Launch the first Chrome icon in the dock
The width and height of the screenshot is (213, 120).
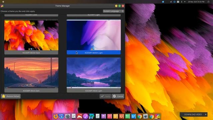139,116
